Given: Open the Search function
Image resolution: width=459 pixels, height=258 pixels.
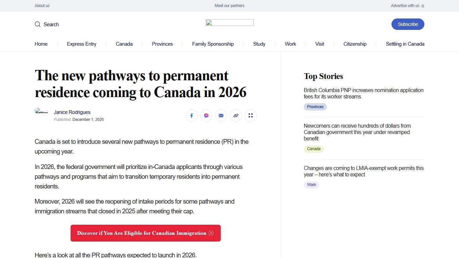Looking at the screenshot, I should click(46, 24).
